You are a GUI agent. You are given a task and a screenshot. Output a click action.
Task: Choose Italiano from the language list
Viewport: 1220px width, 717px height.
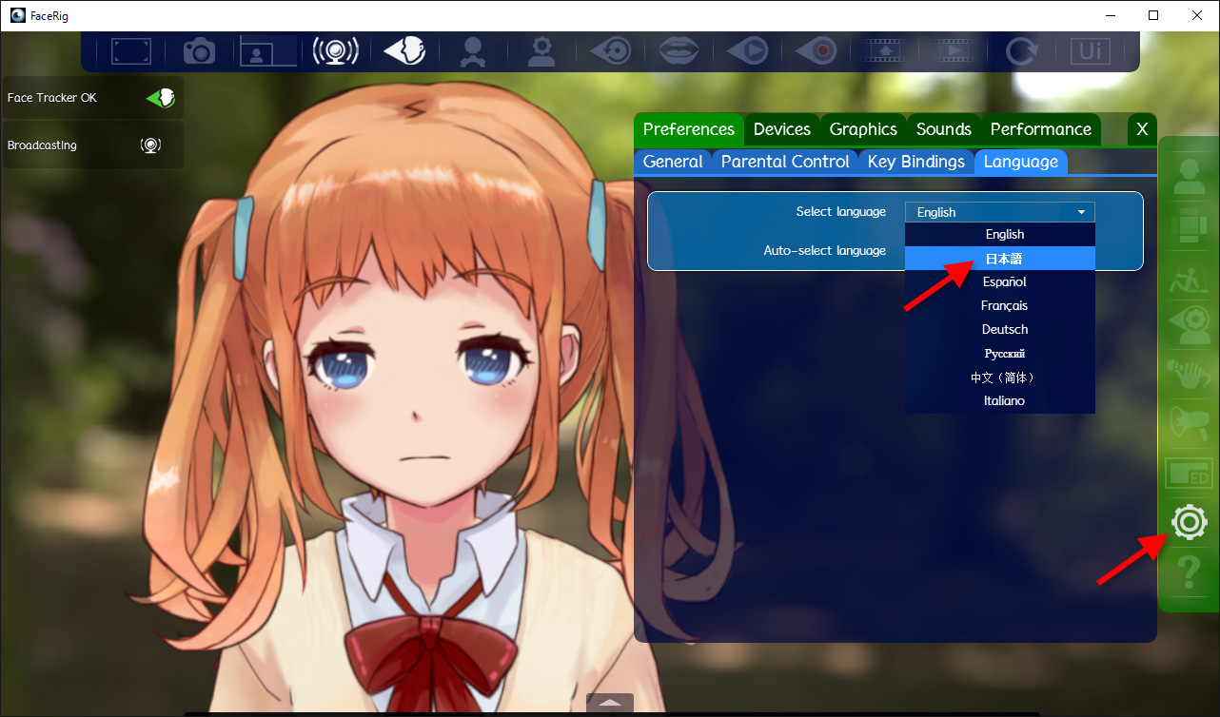[x=1000, y=400]
